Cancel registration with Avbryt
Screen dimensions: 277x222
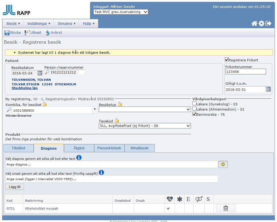click(54, 32)
